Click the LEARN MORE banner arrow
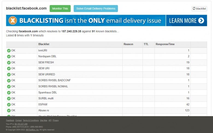The image size is (213, 133). tap(201, 20)
